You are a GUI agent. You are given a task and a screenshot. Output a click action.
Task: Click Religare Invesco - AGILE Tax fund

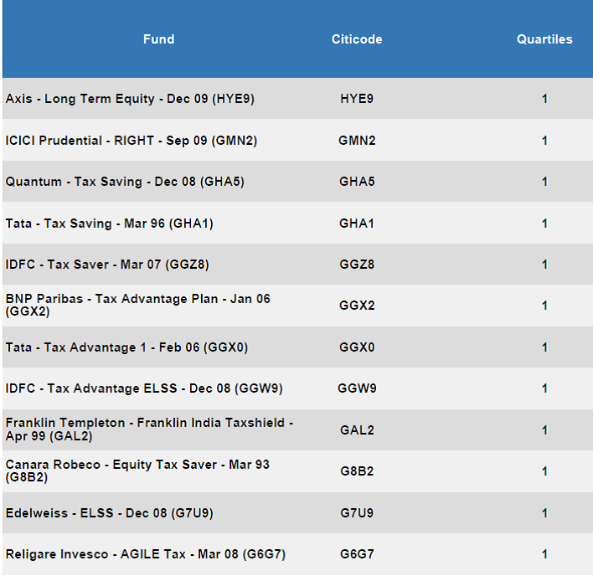pos(146,554)
